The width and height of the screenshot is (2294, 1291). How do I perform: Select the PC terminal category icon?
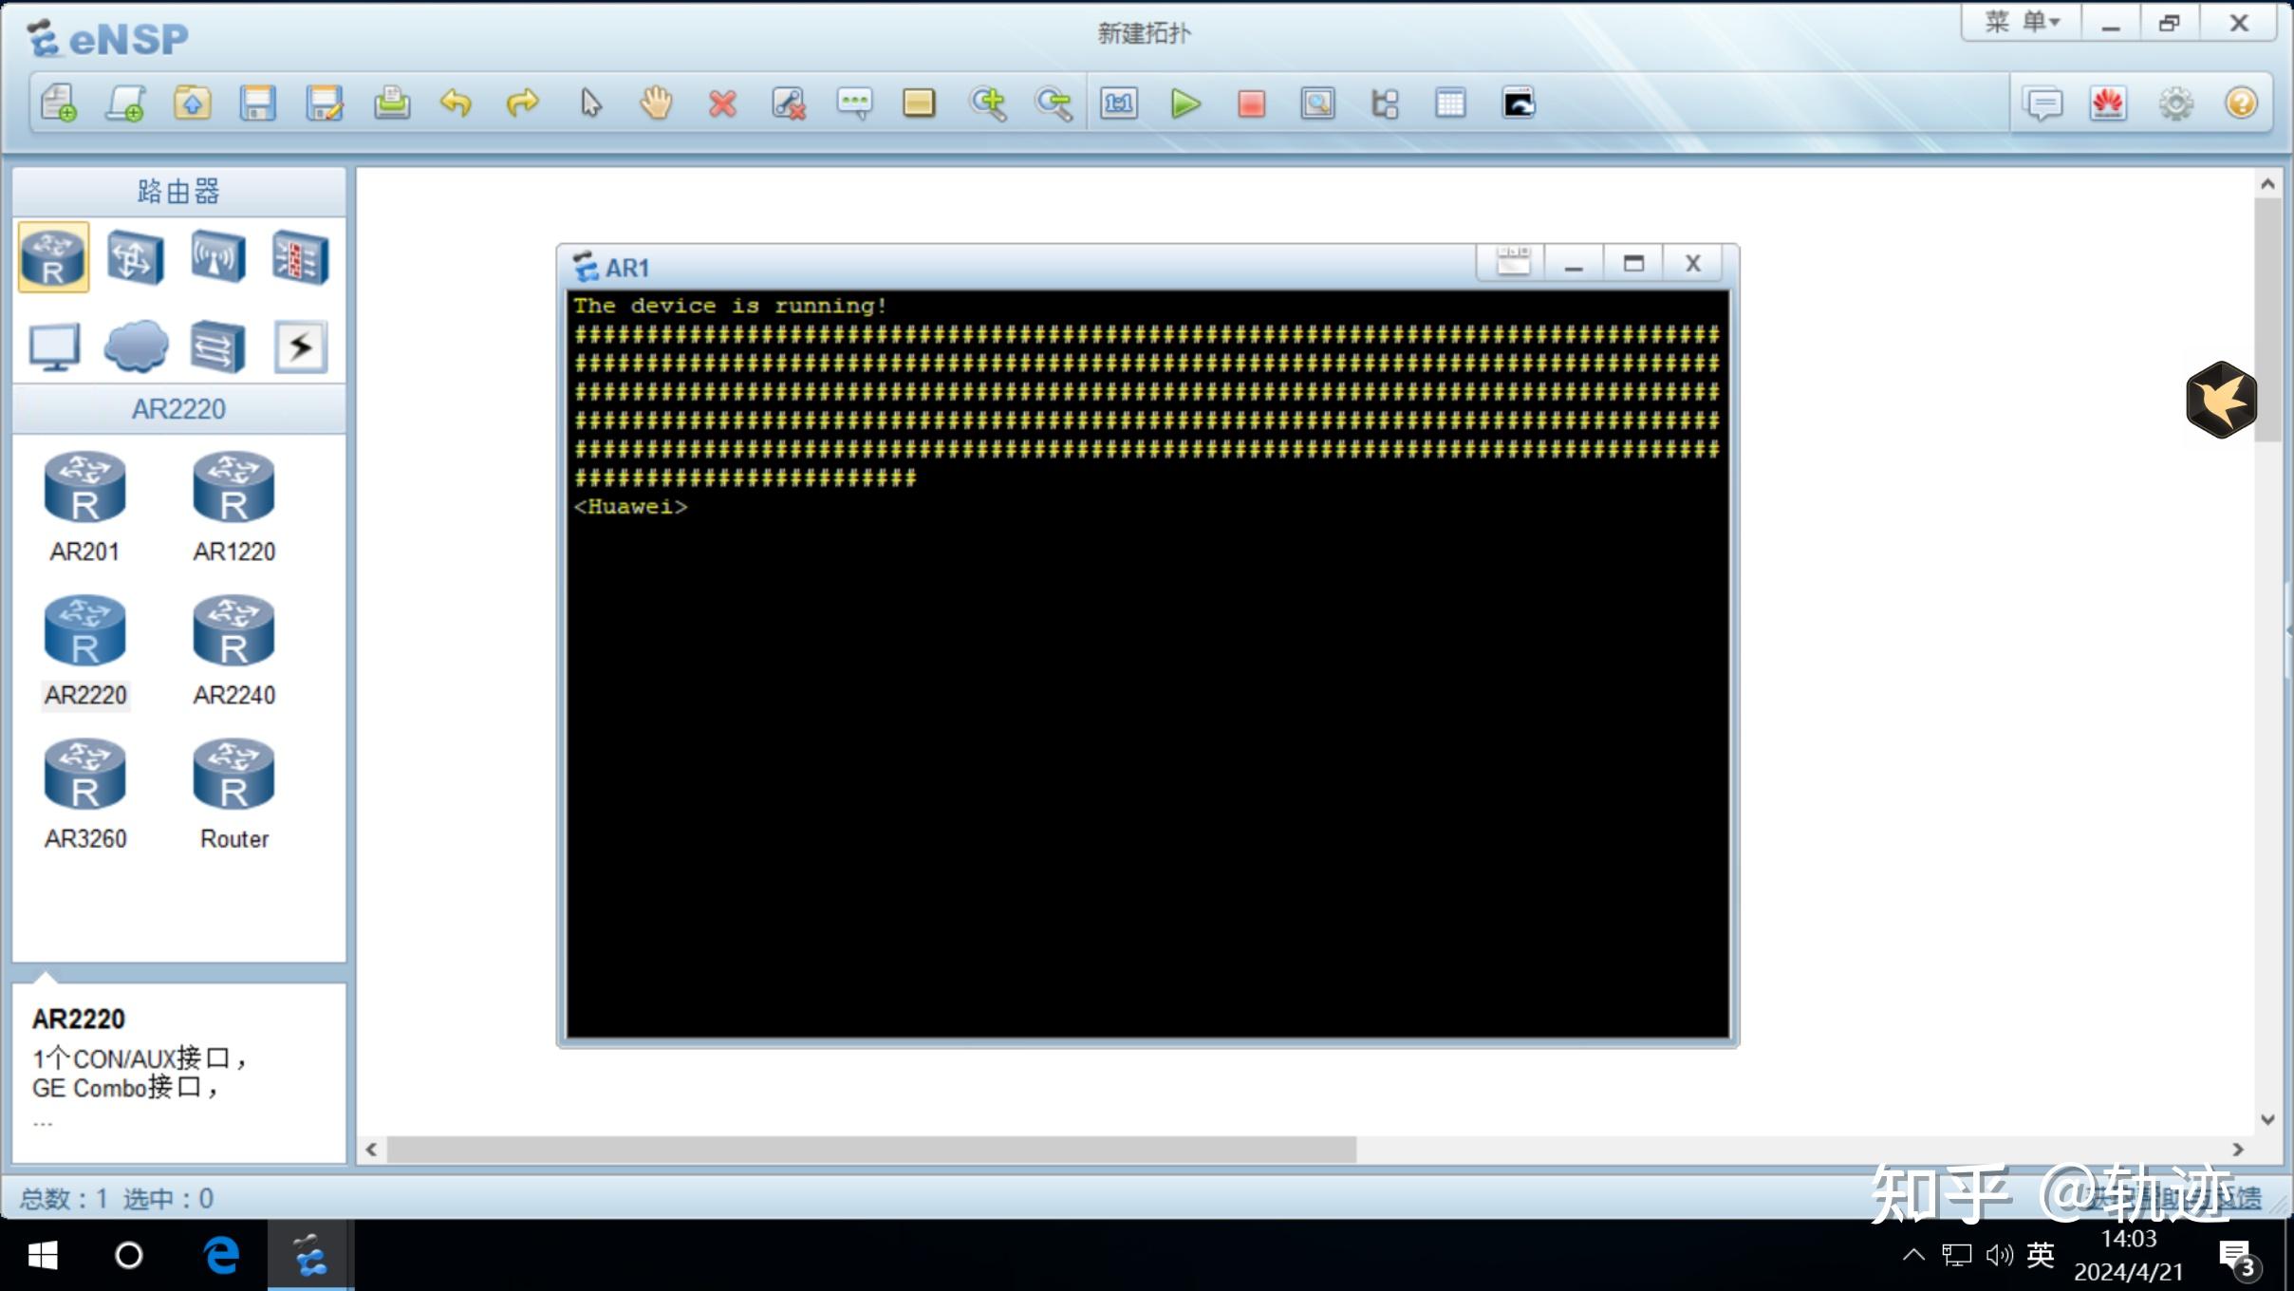(54, 346)
